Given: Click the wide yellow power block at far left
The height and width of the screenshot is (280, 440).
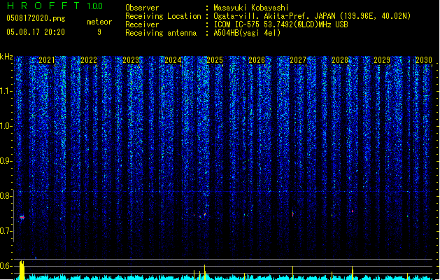Looking at the screenshot, I should click(22, 270).
